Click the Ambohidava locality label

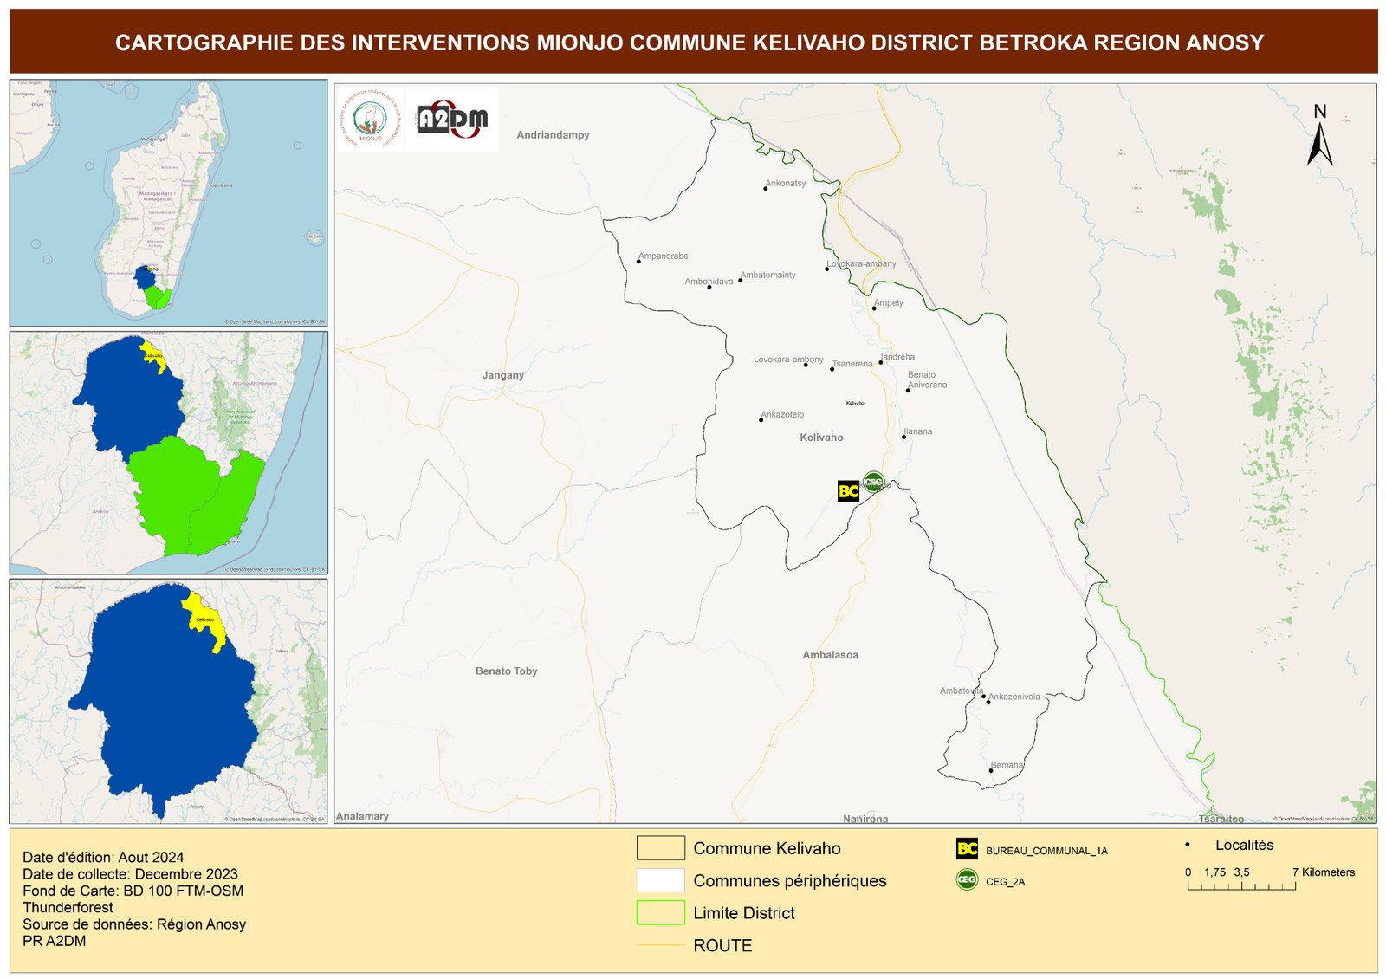tap(709, 282)
